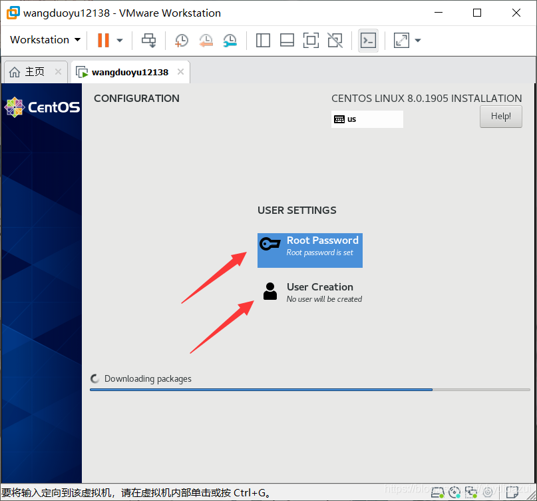537x501 pixels.
Task: Click the network adapter status icon
Action: [x=471, y=493]
